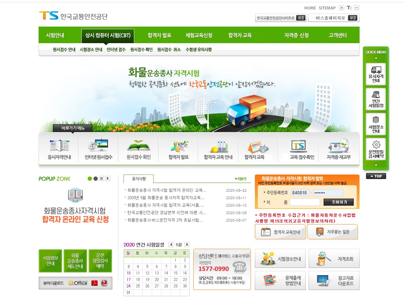The image size is (404, 302).
Task: Click green 화물 운송종사 제도안내 button
Action: tap(75, 261)
